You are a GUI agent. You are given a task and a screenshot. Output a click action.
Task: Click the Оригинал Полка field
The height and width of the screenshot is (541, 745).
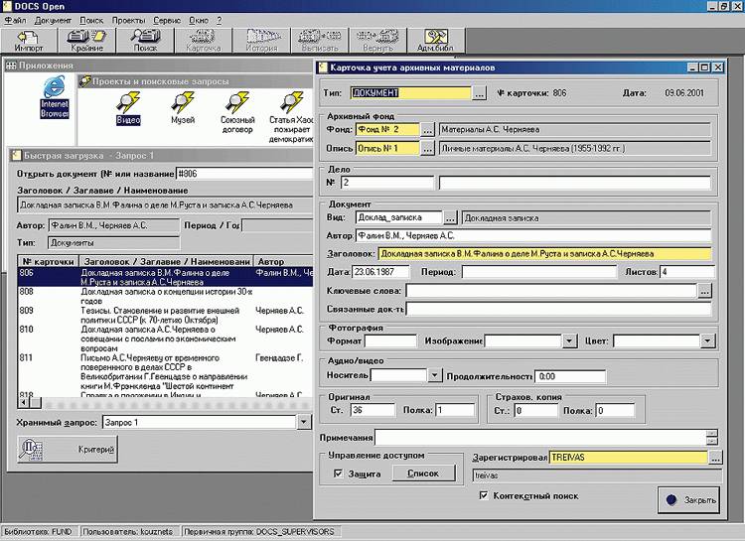[455, 410]
